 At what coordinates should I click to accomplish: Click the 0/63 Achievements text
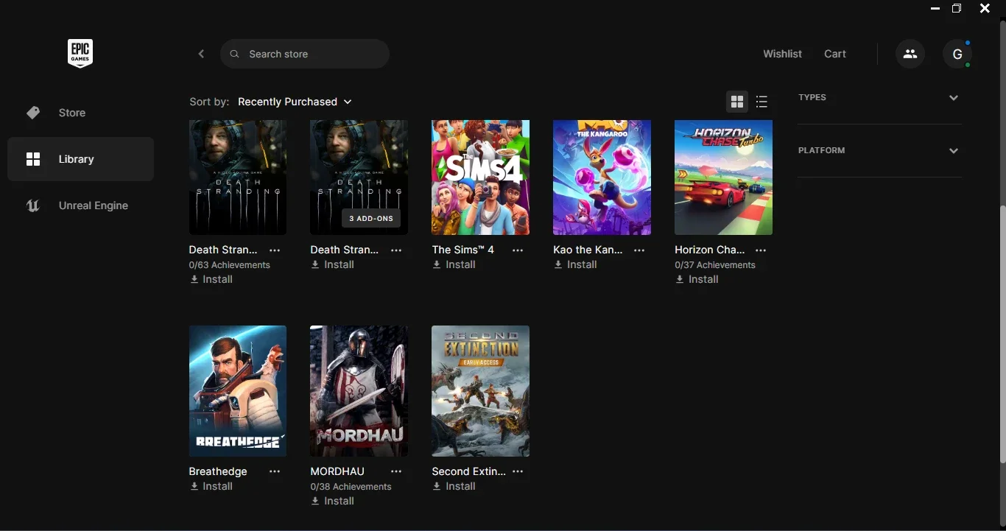(x=230, y=265)
